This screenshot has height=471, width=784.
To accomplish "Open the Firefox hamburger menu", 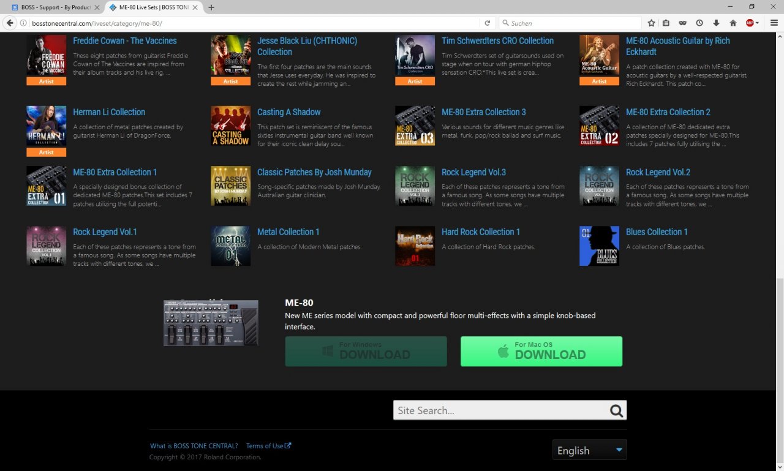I will 774,23.
